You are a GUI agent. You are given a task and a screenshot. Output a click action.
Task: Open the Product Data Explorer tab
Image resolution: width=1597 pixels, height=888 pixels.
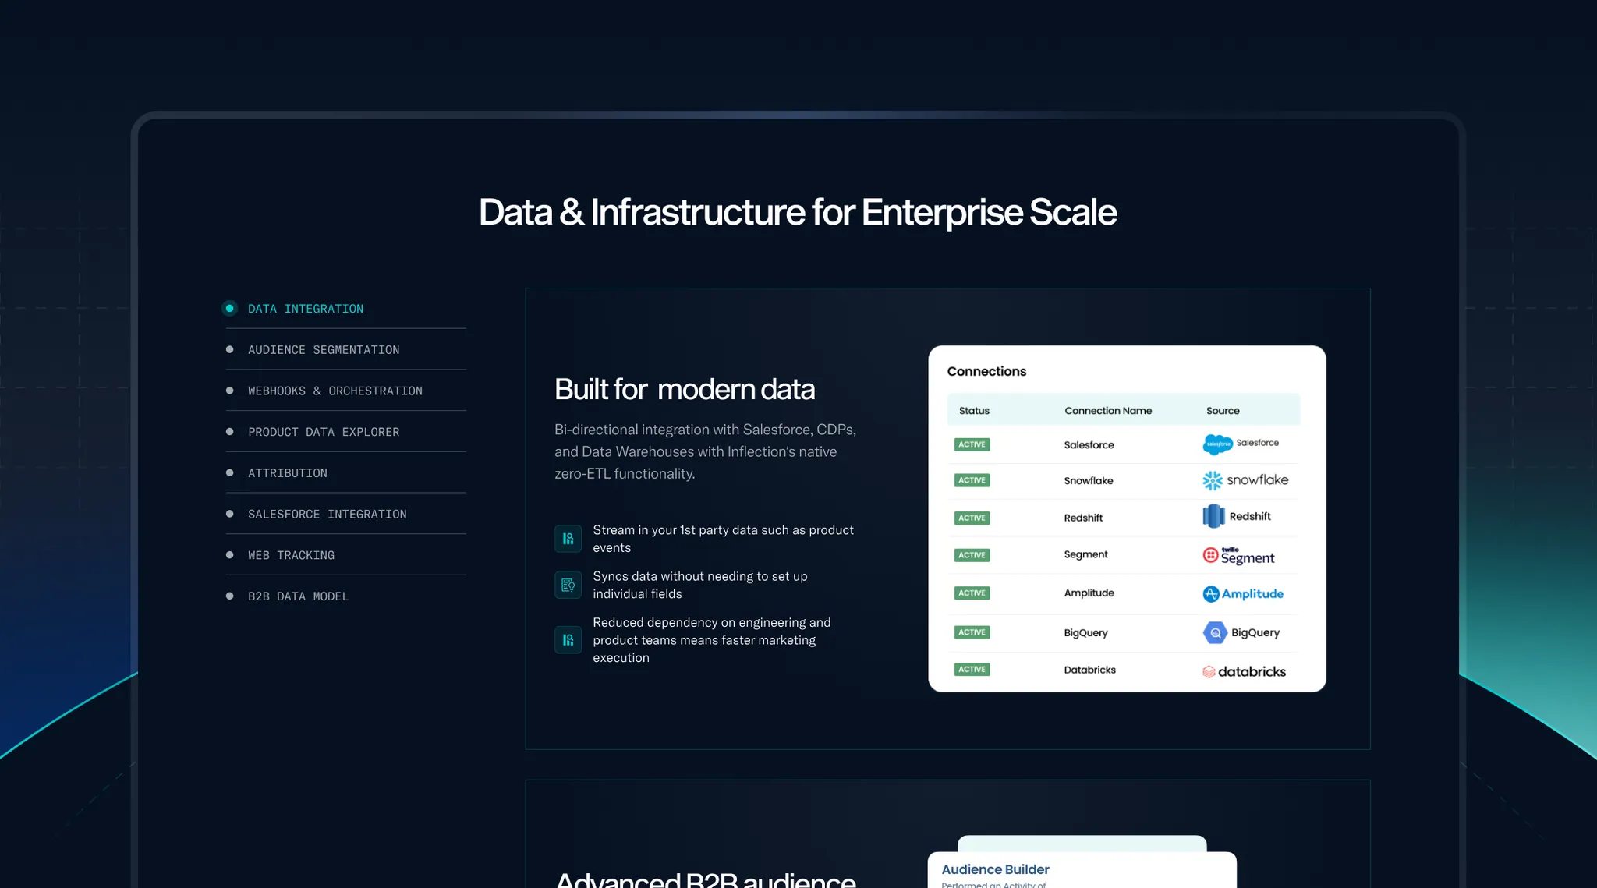coord(324,432)
